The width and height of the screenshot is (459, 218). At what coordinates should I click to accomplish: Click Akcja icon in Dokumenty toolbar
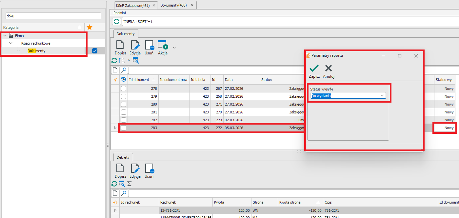tap(163, 45)
